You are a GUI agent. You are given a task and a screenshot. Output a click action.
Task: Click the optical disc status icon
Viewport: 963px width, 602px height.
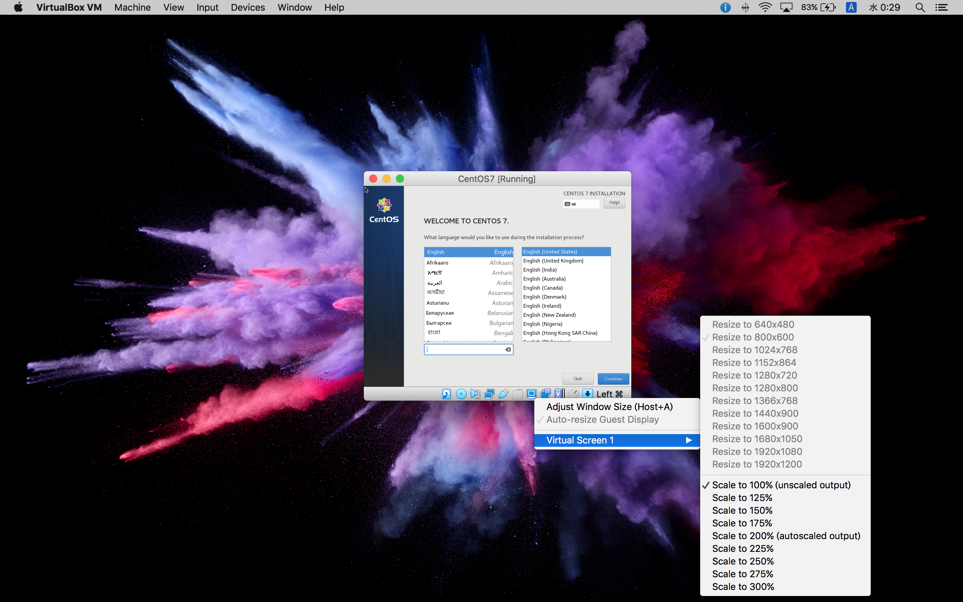click(461, 394)
